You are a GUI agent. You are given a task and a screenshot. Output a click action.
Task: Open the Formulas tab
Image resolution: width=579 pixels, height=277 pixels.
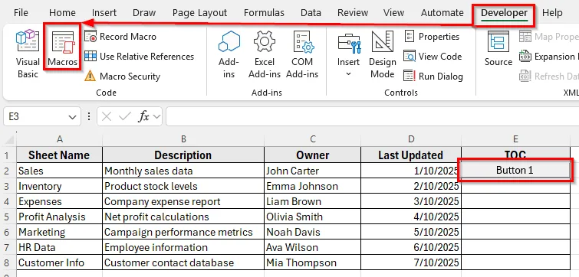coord(264,12)
